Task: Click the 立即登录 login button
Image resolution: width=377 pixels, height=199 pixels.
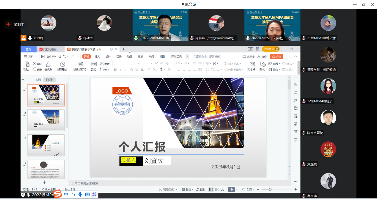Action: (271, 49)
